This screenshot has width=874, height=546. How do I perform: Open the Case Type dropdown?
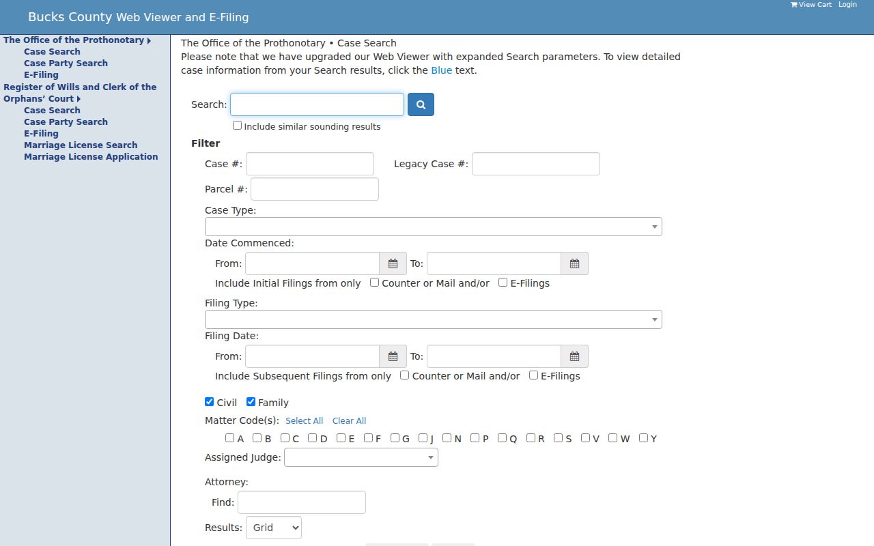pos(434,227)
